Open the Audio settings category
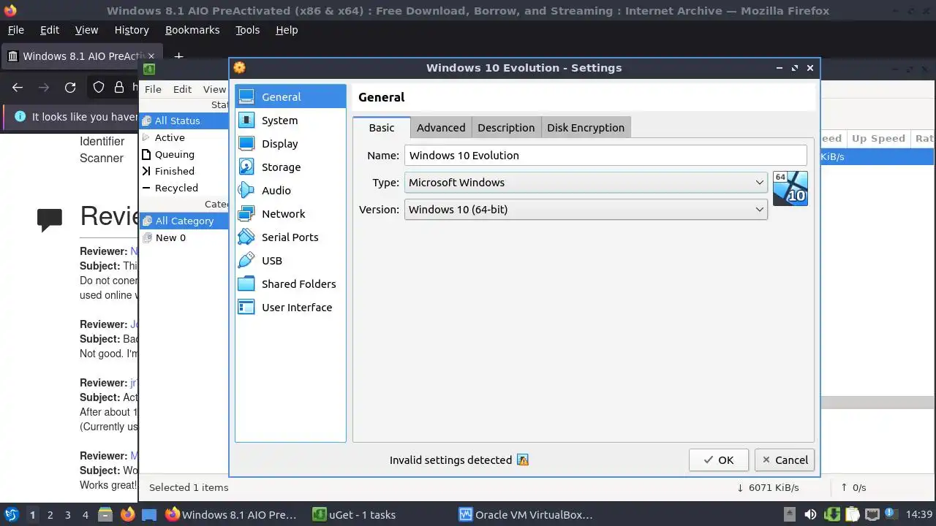 pos(290,190)
